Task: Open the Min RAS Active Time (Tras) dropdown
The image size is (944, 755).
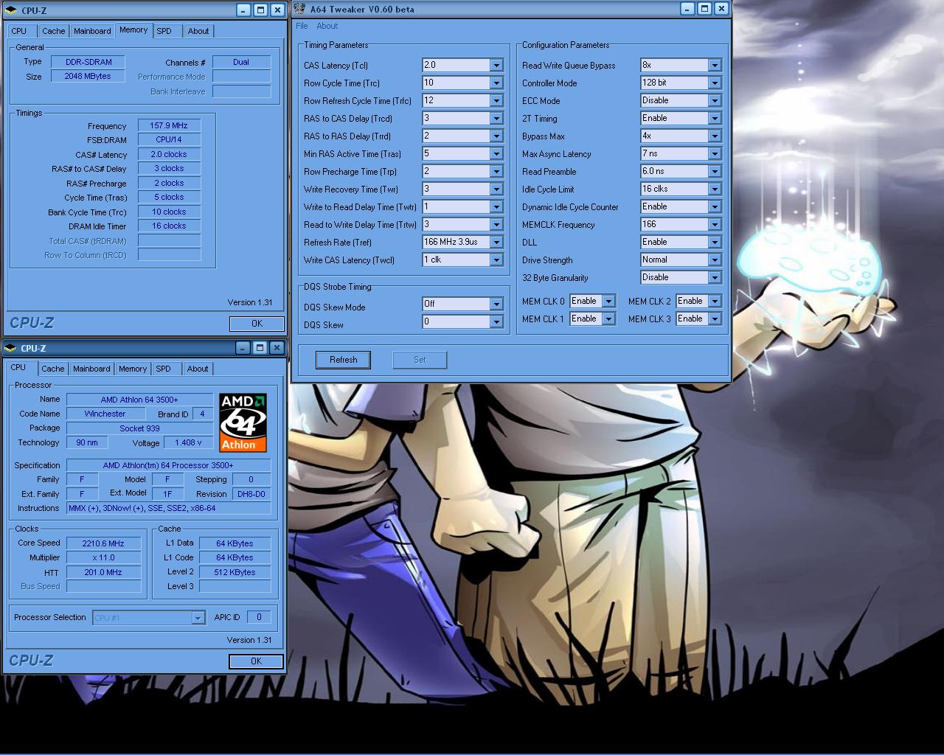Action: 496,153
